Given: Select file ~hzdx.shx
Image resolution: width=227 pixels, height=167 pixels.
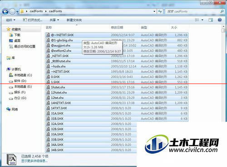Looking at the screenshot, I should click(117, 67).
